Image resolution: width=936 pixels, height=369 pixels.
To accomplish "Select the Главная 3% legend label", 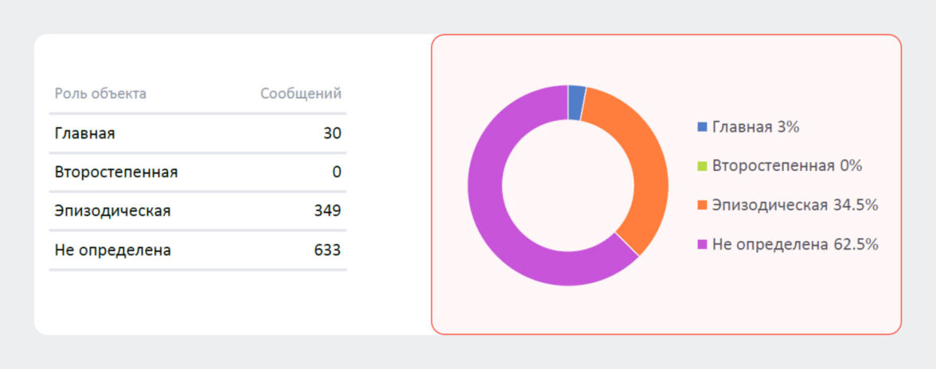I will pyautogui.click(x=755, y=127).
